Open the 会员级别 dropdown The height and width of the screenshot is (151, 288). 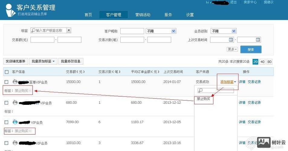[223, 31]
